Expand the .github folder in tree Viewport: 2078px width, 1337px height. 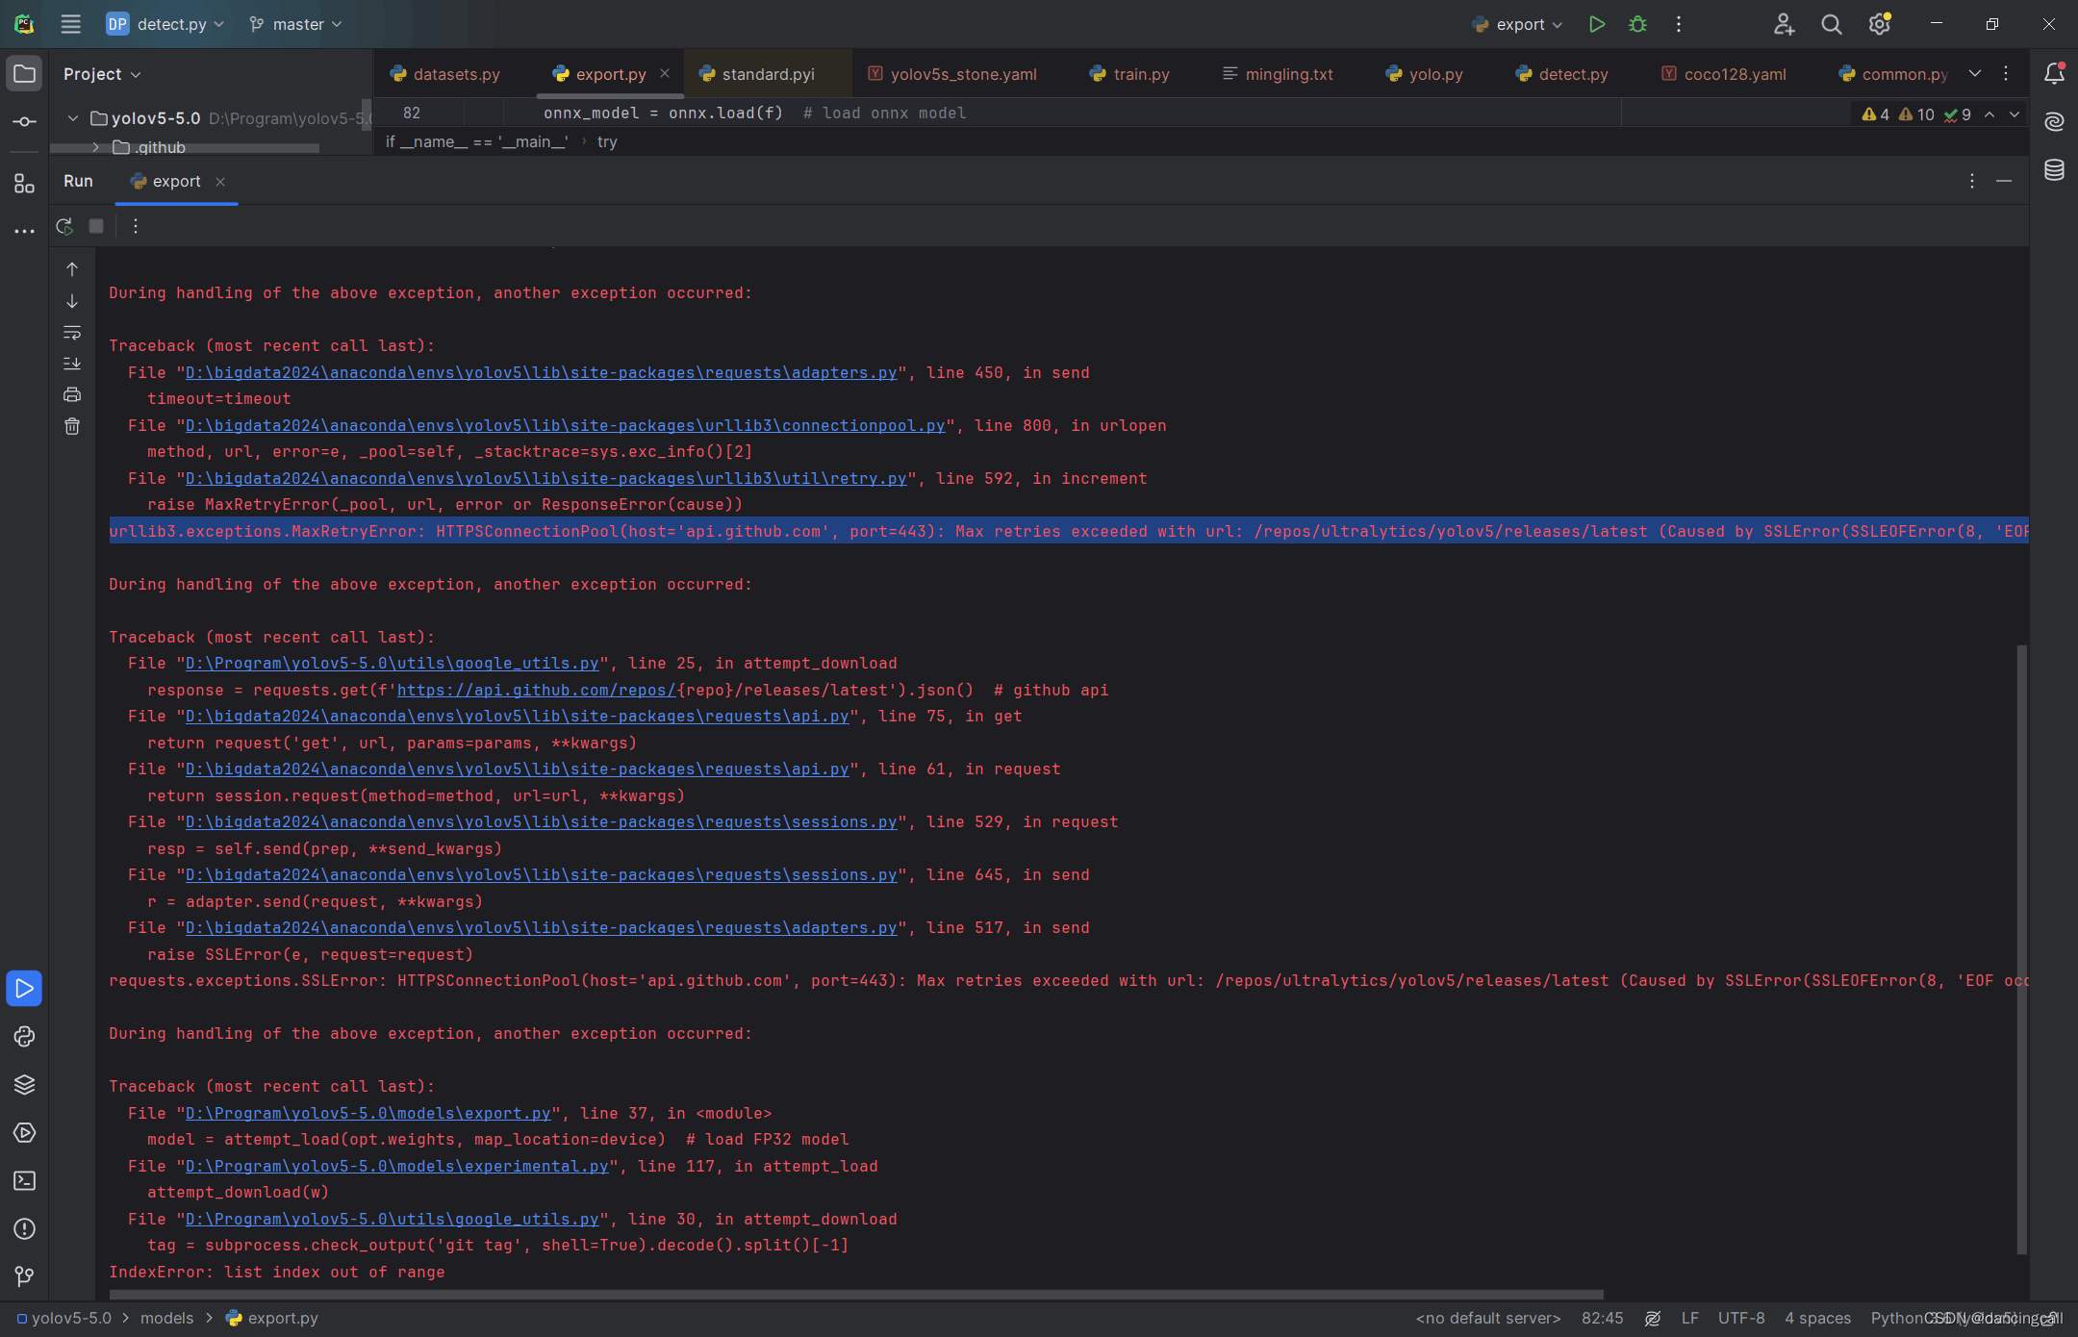coord(96,147)
